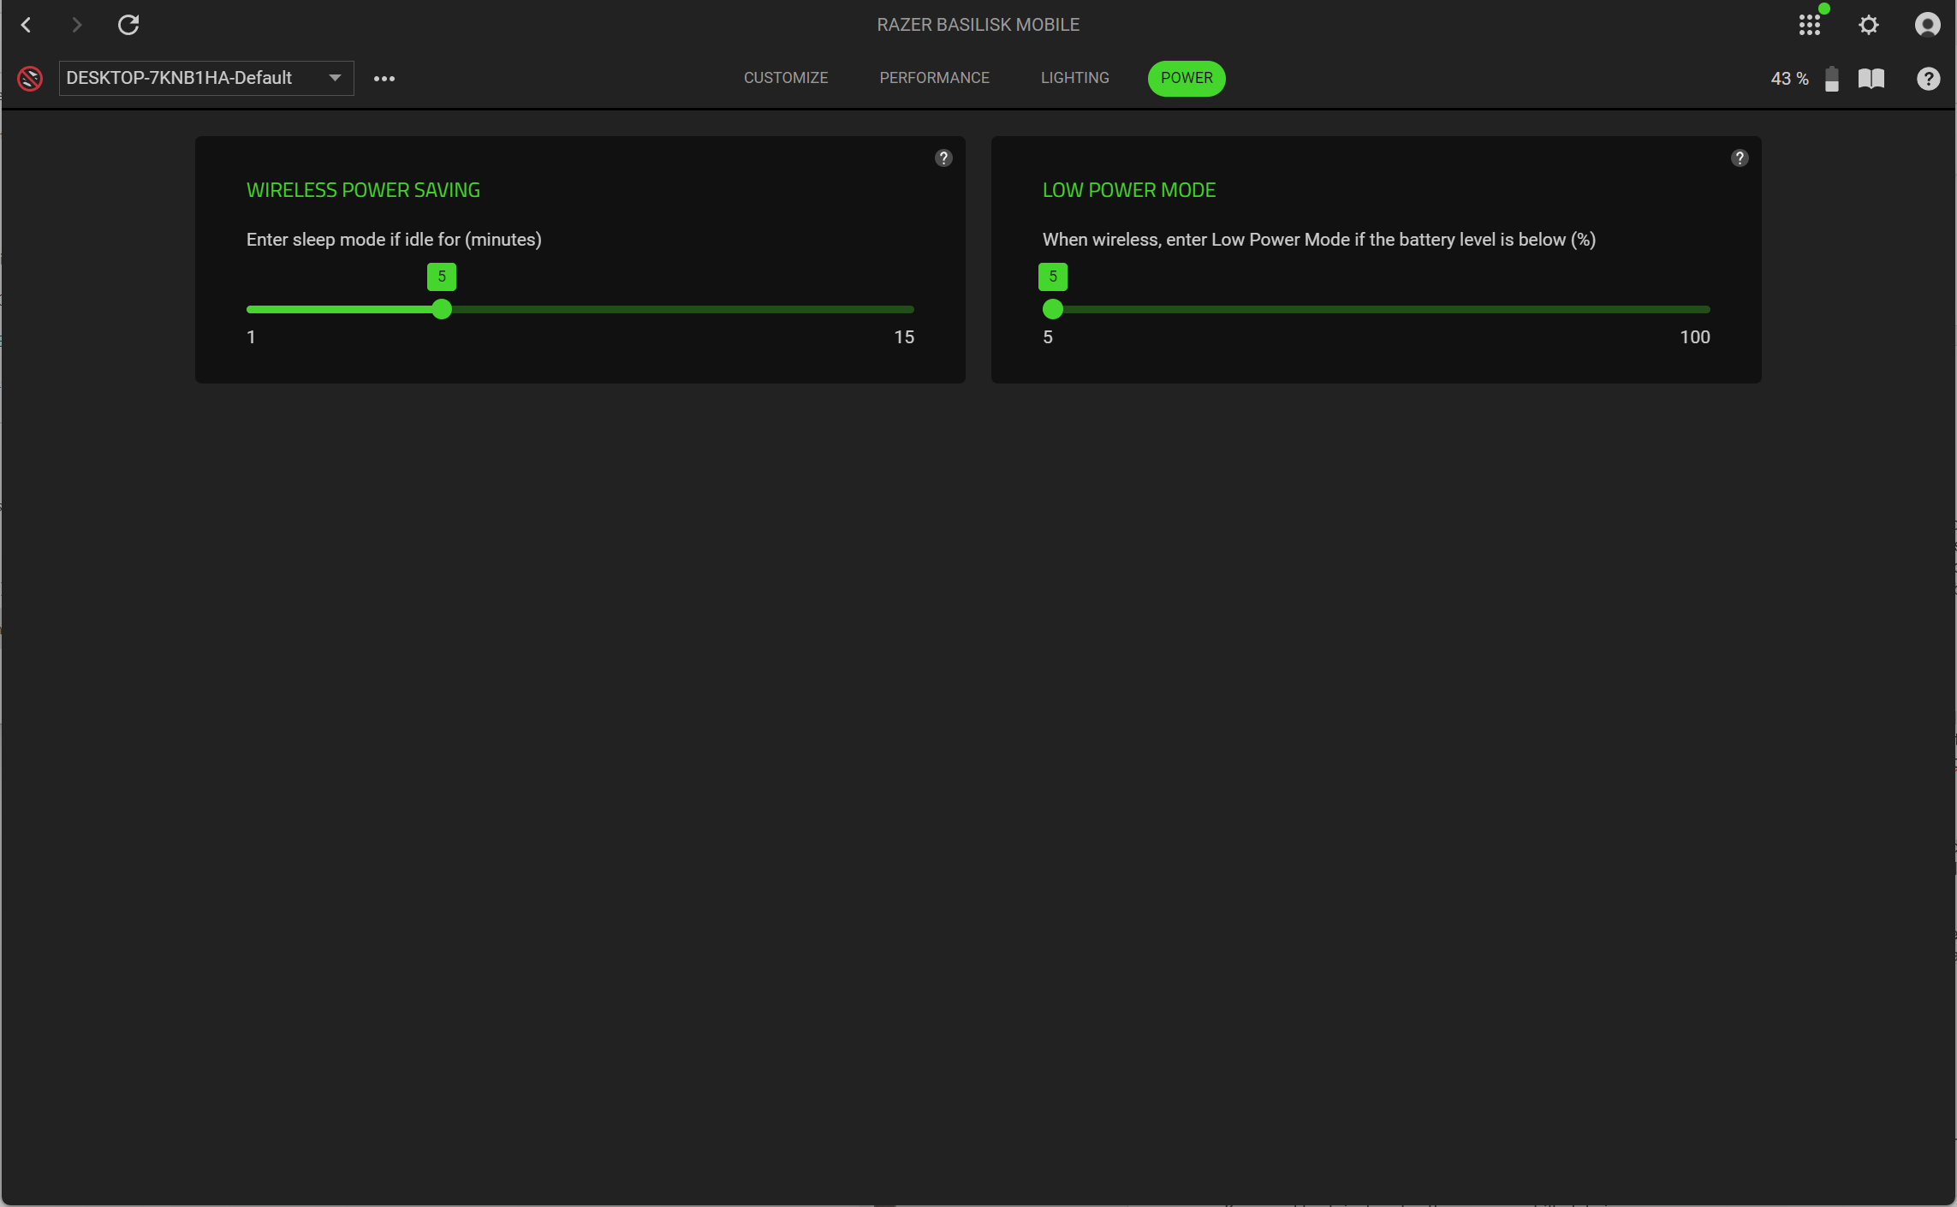Open profile options three-dot menu
1957x1207 pixels.
[x=384, y=79]
